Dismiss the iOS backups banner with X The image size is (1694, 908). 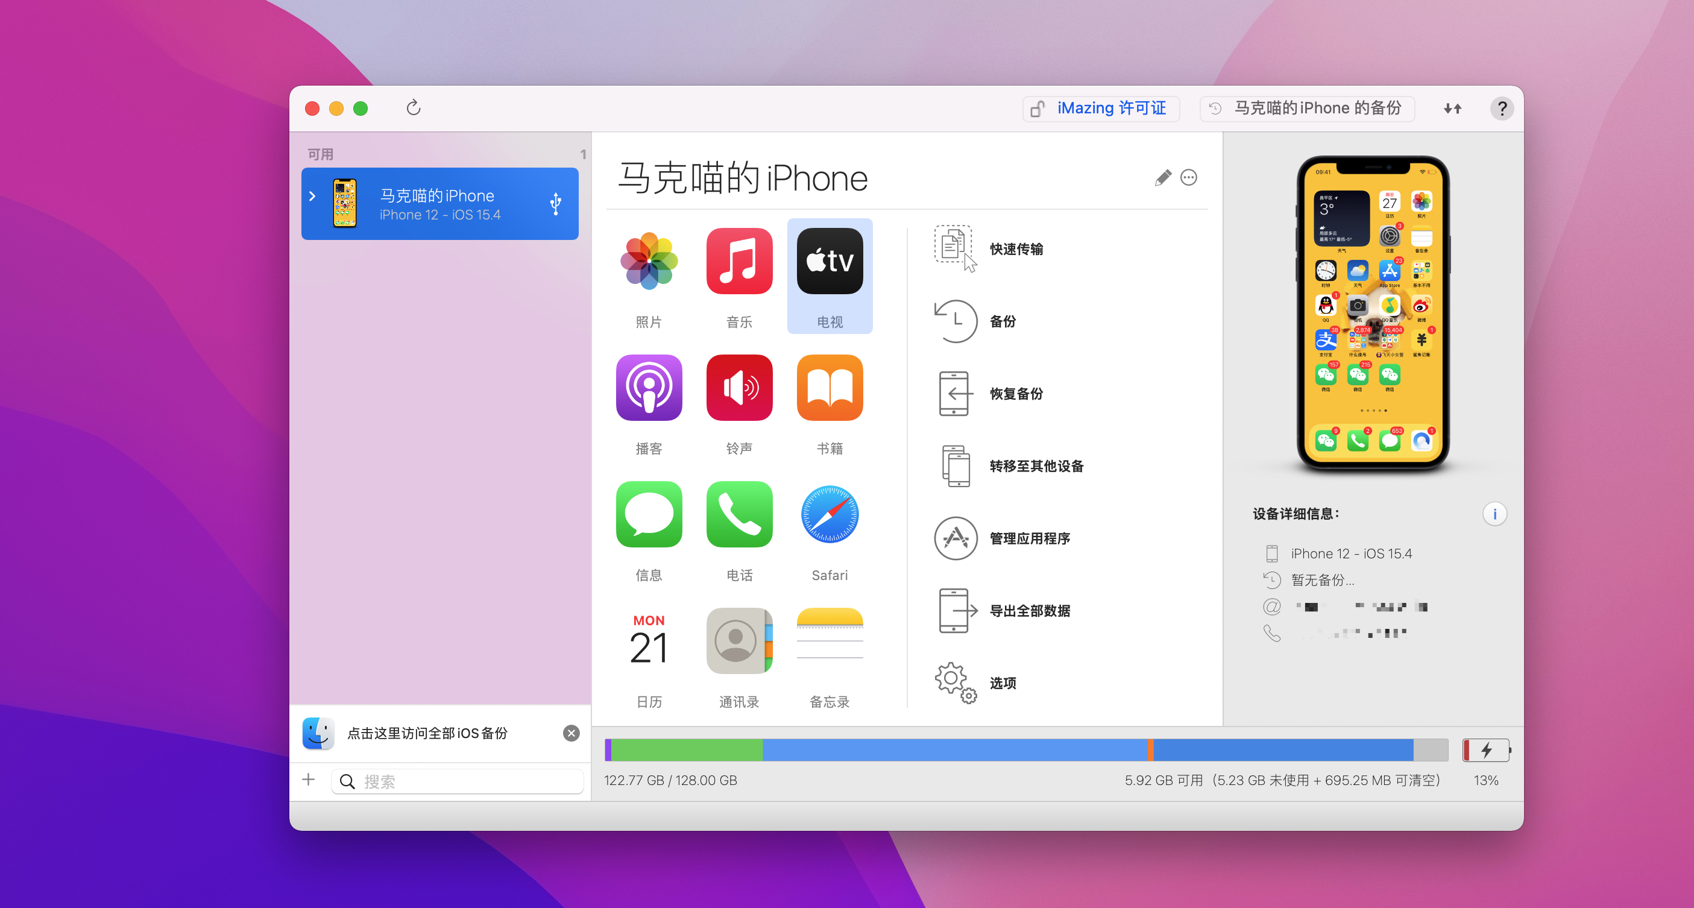pyautogui.click(x=571, y=733)
